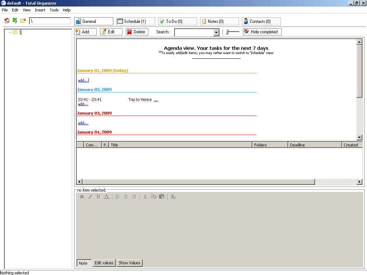Click the Italic formatting icon
Screen dimensions: 367x275
coord(90,197)
